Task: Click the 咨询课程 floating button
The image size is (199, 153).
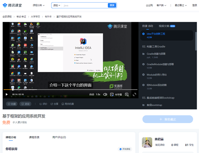Action: coord(125,149)
